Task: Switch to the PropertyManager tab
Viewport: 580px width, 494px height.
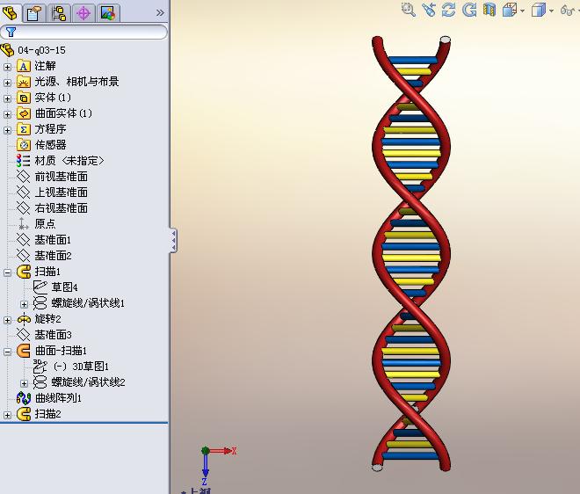Action: coord(34,13)
